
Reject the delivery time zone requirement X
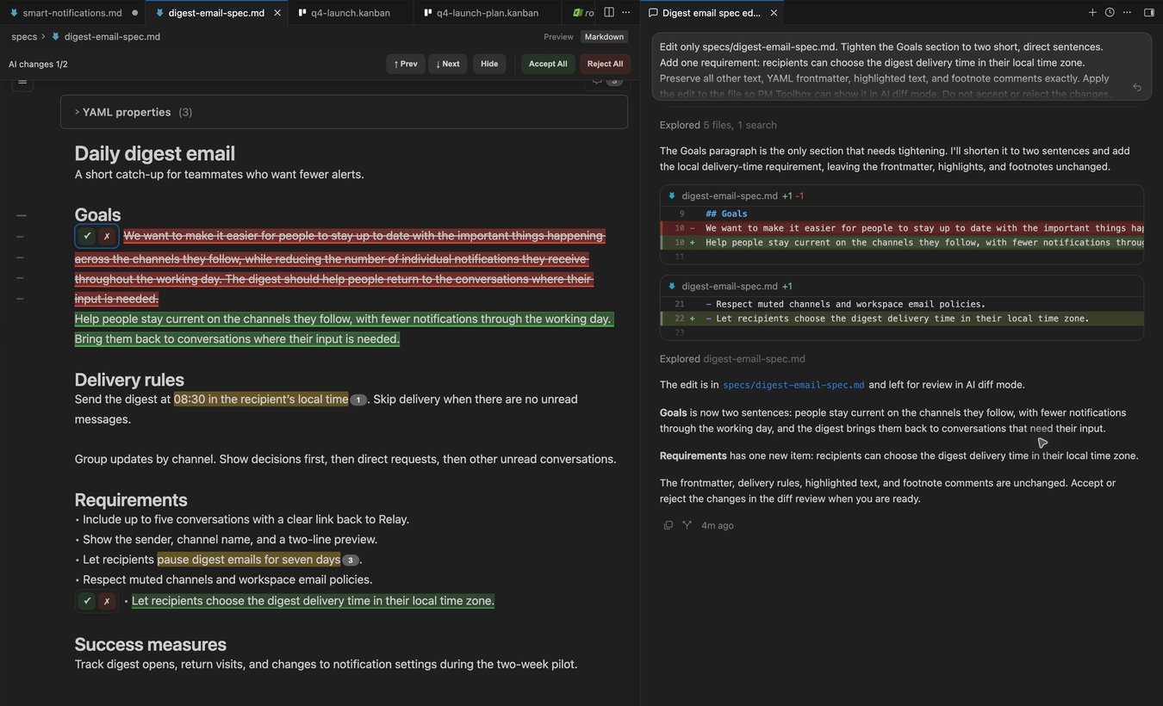[107, 601]
